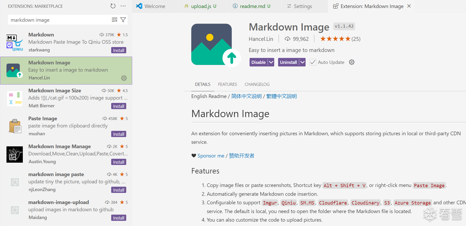
Task: Switch to the Welcome tab
Action: click(155, 6)
